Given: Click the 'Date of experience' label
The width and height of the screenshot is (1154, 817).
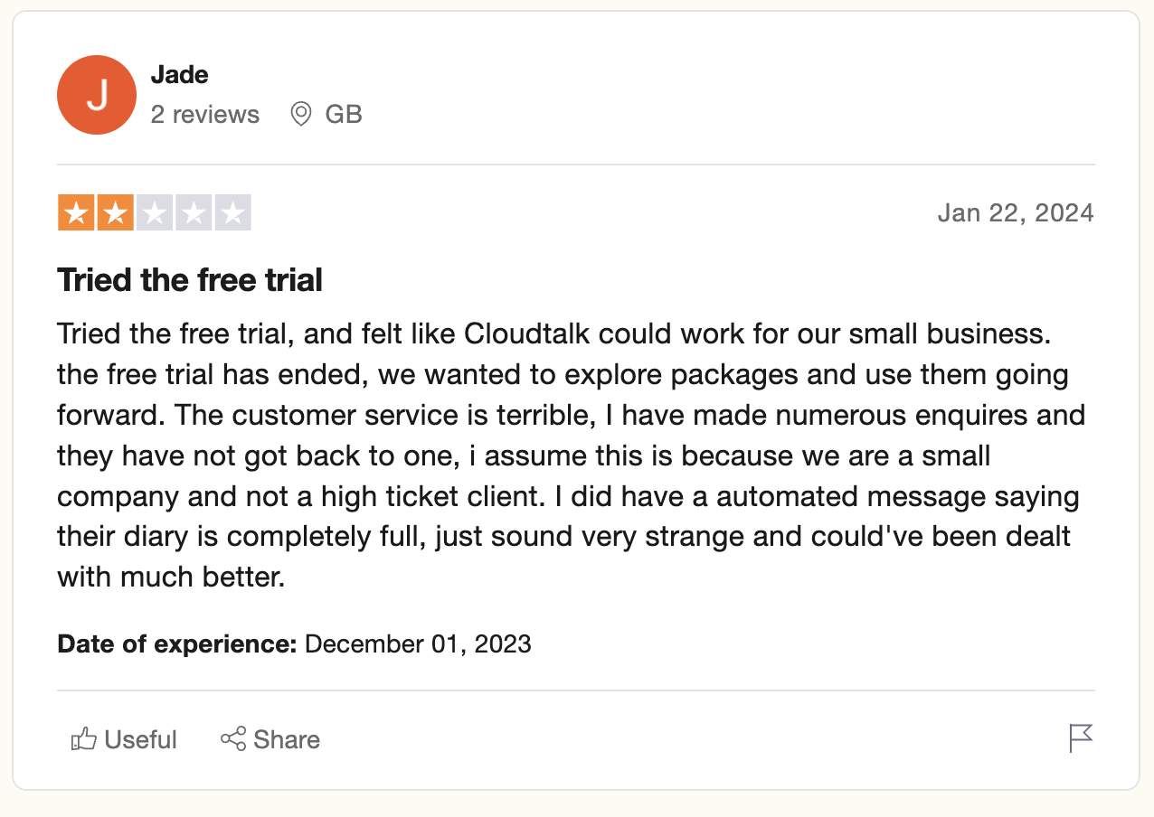Looking at the screenshot, I should tap(177, 644).
